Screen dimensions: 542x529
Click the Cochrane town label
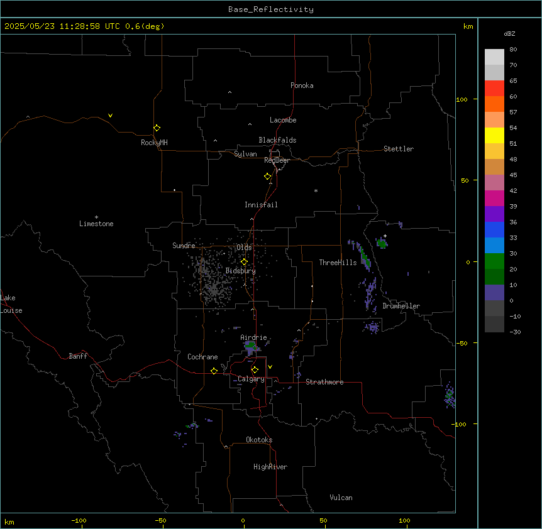(202, 357)
